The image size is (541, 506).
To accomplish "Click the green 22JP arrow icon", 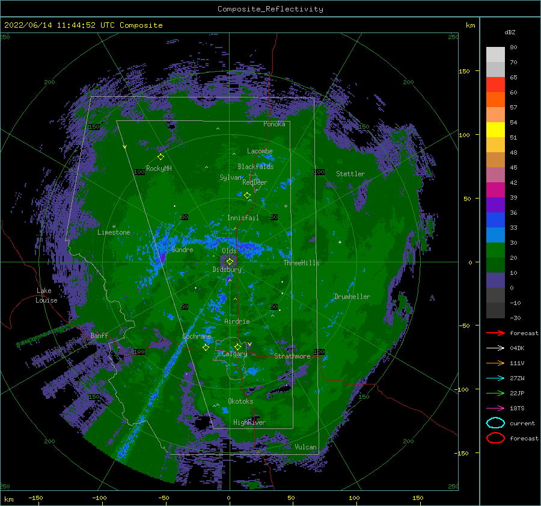I will point(495,393).
